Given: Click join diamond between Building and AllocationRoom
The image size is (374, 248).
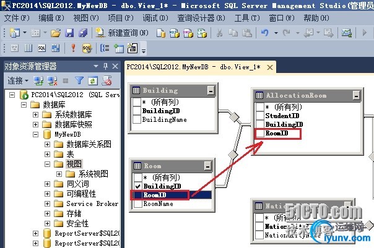Looking at the screenshot, I should pos(234,117).
